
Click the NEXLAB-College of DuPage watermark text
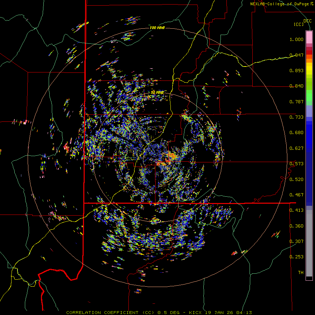coord(281,4)
